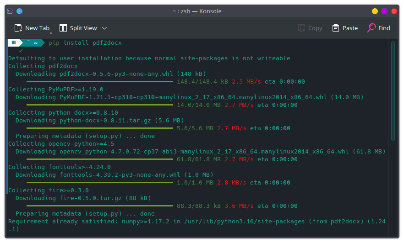404x243 pixels.
Task: Click 'Downloading opencv_python-4.7.0.72' line
Action: click(x=201, y=152)
